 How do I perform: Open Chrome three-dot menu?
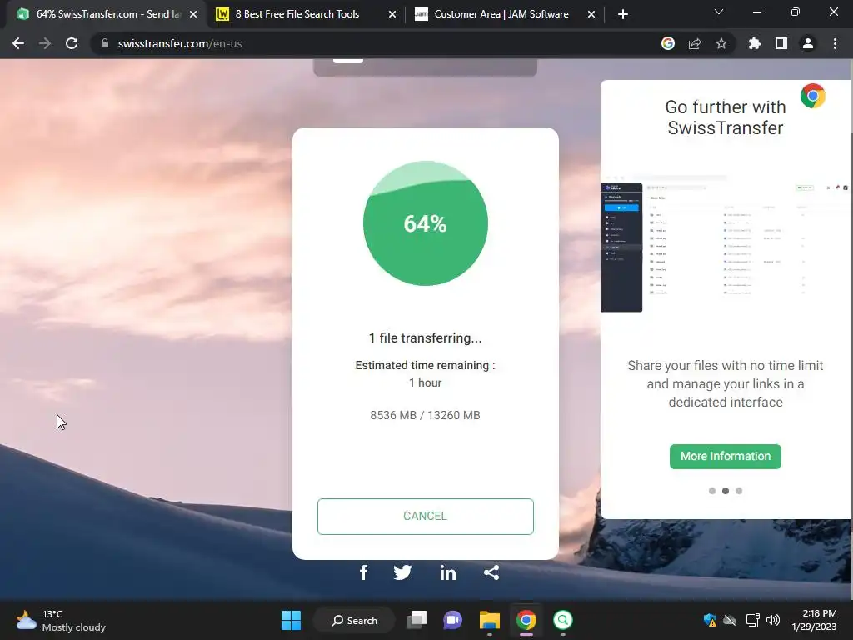click(x=835, y=43)
